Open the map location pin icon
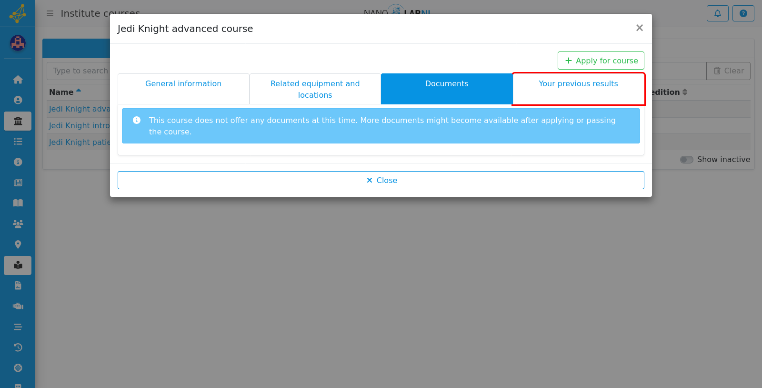 point(18,245)
